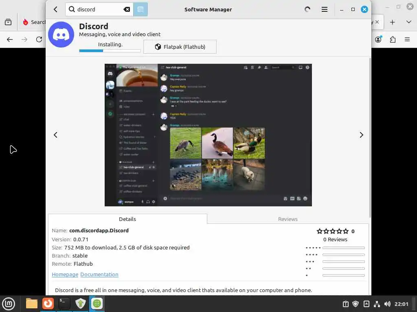Reload page in browser window
Screen dimensions: 417x312
(x=39, y=39)
